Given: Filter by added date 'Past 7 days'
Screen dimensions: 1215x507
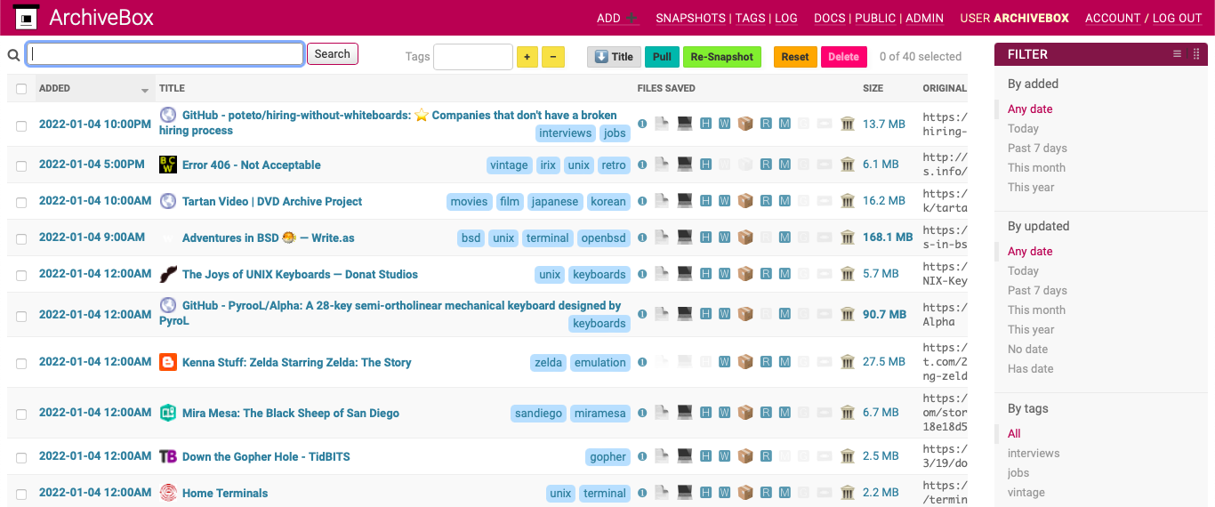Looking at the screenshot, I should [1036, 149].
